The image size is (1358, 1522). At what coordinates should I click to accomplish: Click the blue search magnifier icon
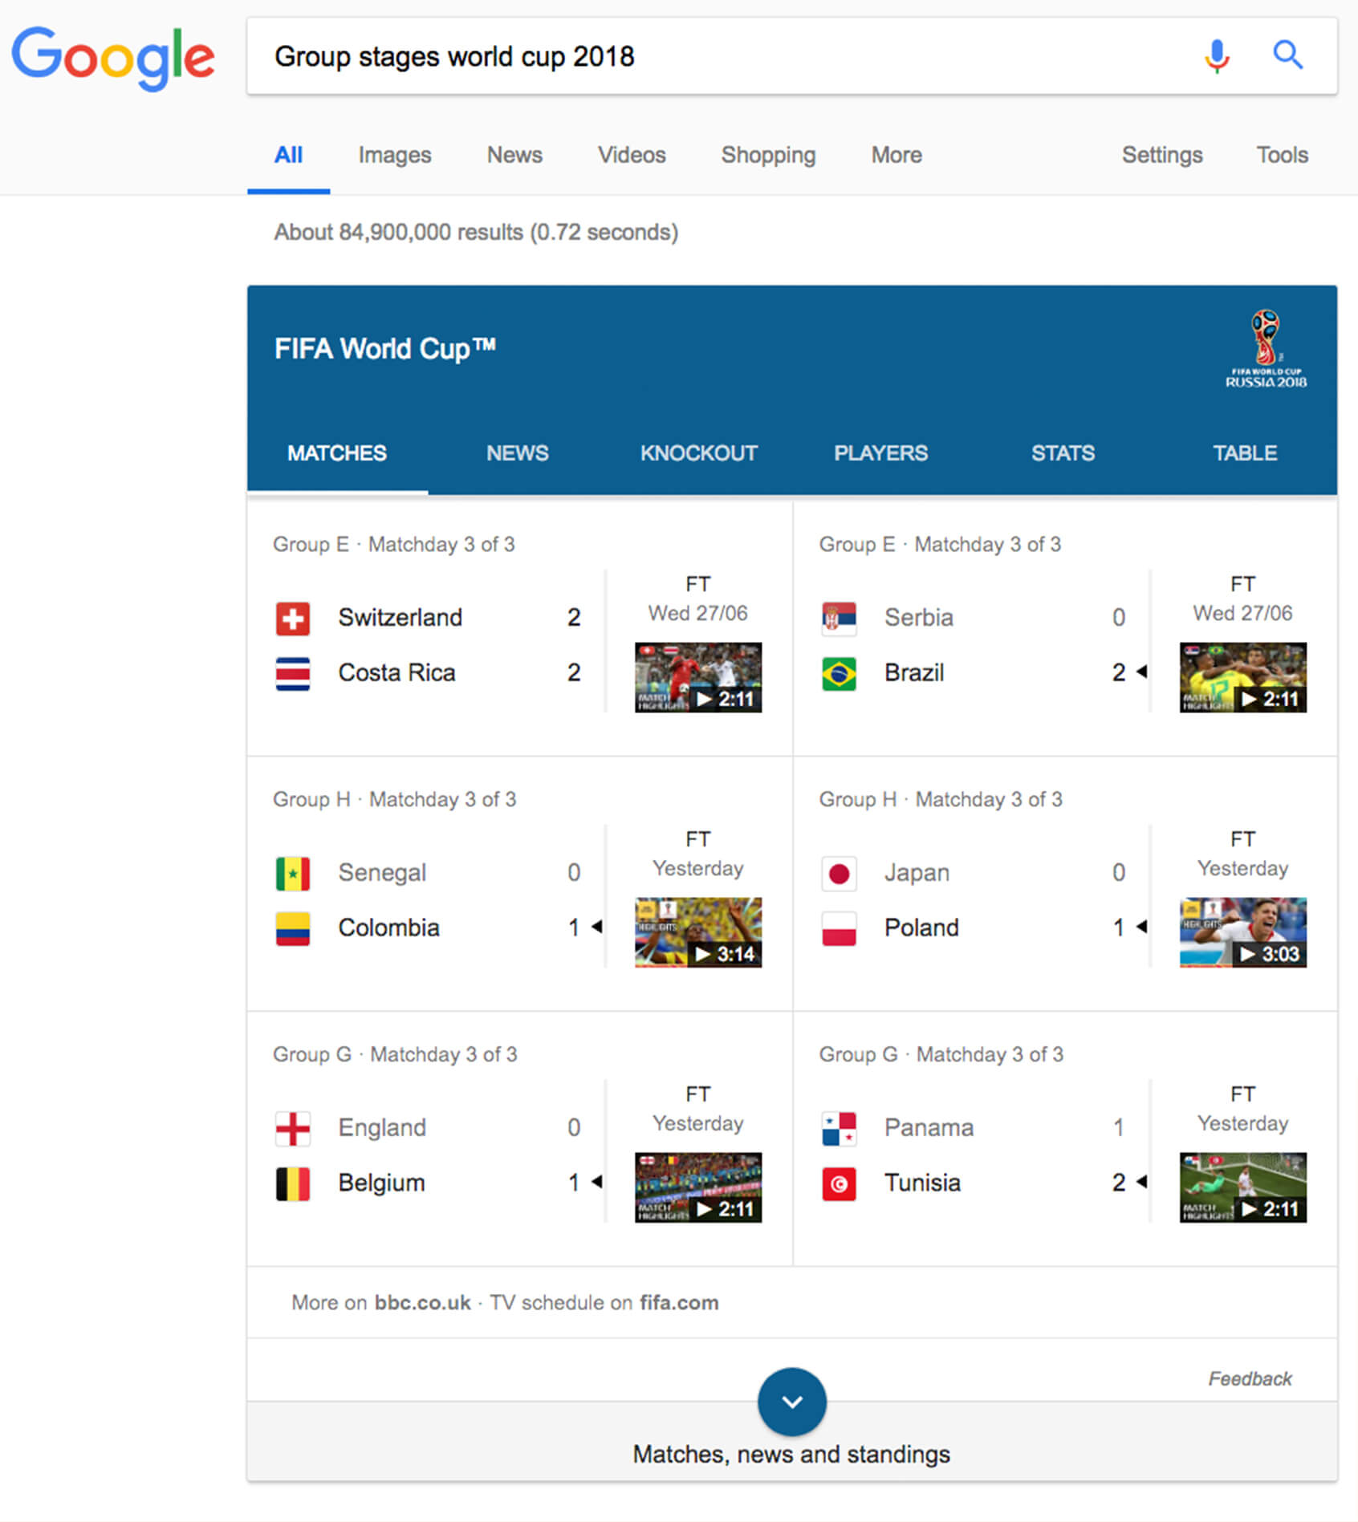pyautogui.click(x=1287, y=55)
